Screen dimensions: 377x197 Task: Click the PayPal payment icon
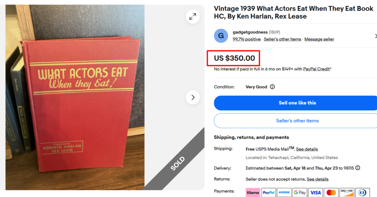click(269, 192)
